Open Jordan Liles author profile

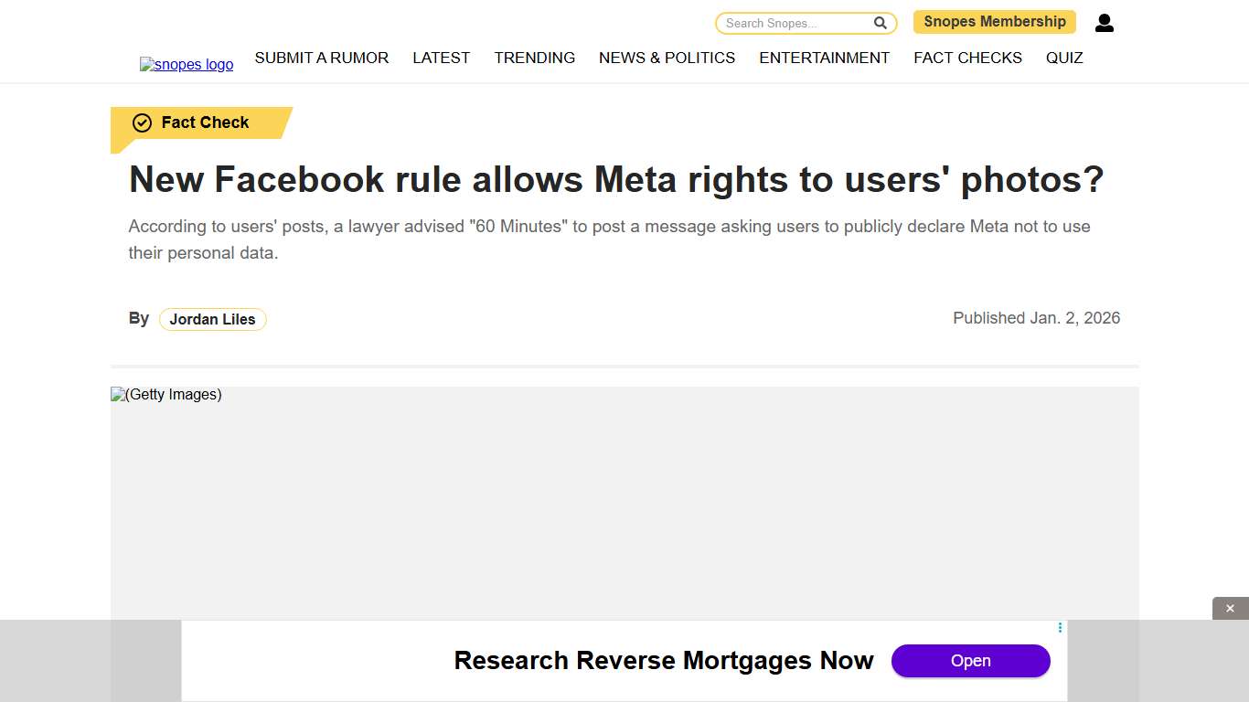[x=212, y=319]
